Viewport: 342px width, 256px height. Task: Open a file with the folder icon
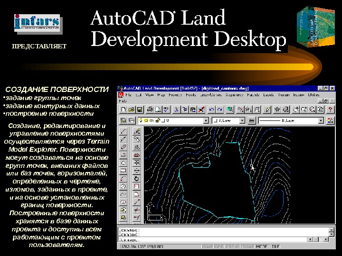coord(132,110)
